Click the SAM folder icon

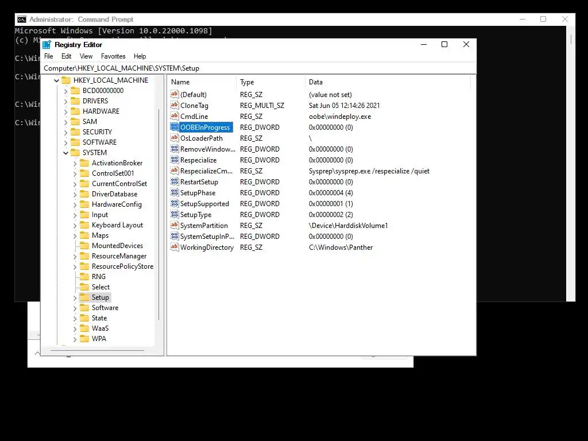click(75, 122)
